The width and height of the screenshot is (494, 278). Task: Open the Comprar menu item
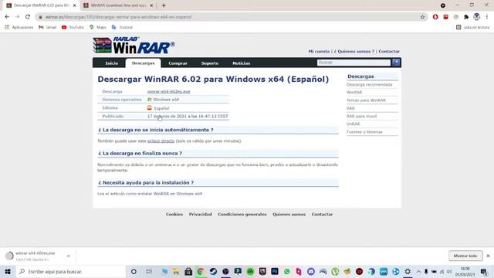click(178, 63)
